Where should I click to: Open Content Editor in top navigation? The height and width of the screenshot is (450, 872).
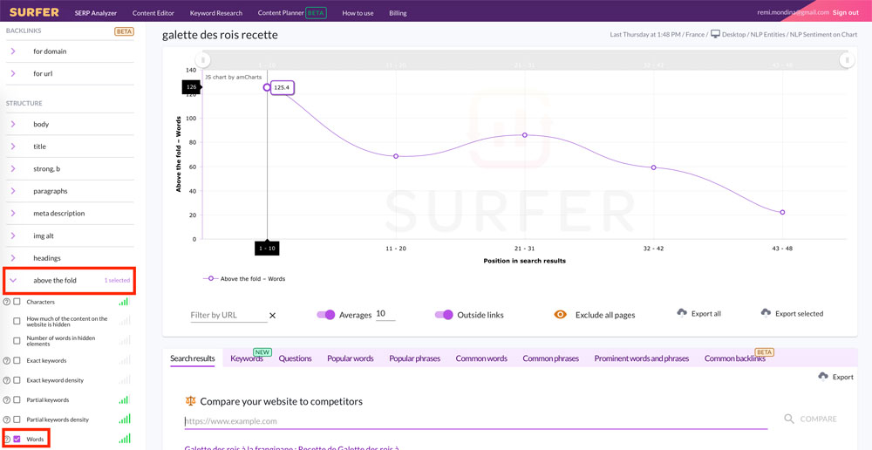(153, 13)
